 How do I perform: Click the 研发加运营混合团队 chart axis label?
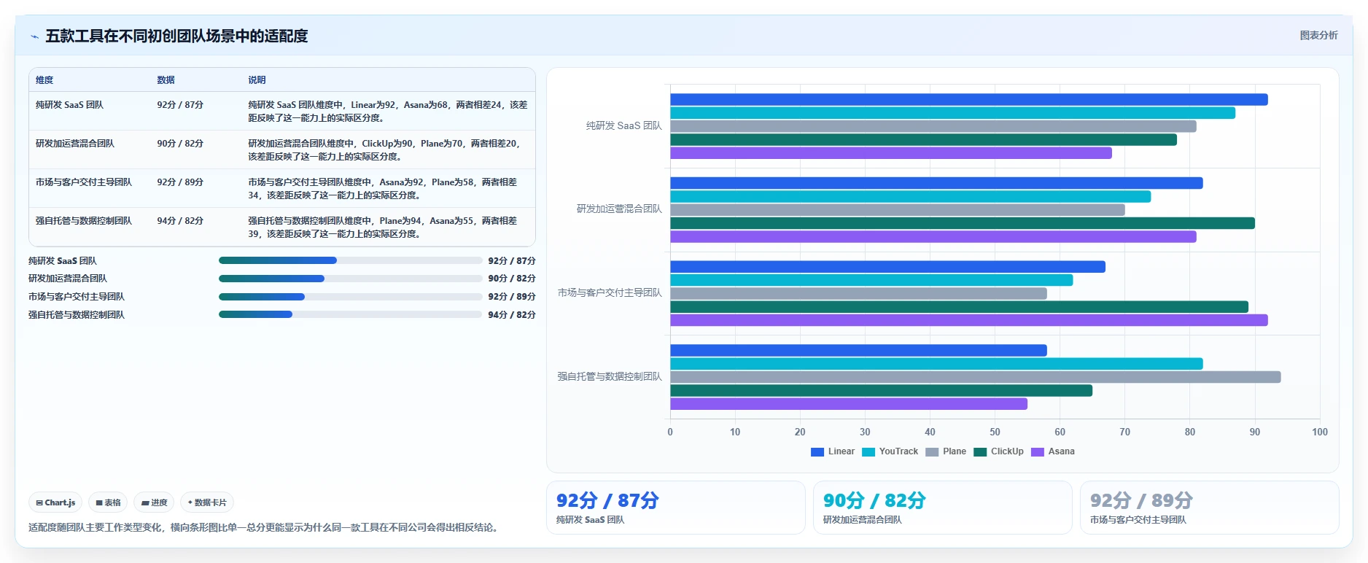tap(619, 209)
